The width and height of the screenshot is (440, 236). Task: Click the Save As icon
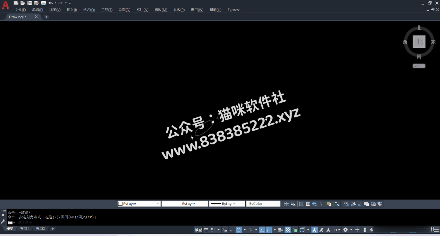coord(36,3)
